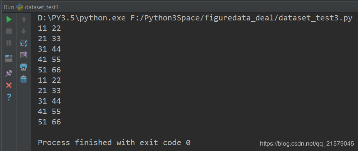
Task: Pause the console output
Action: tap(9, 43)
